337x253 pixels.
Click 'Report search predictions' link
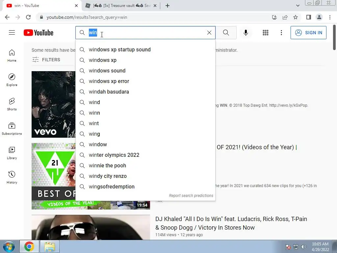[x=191, y=196]
